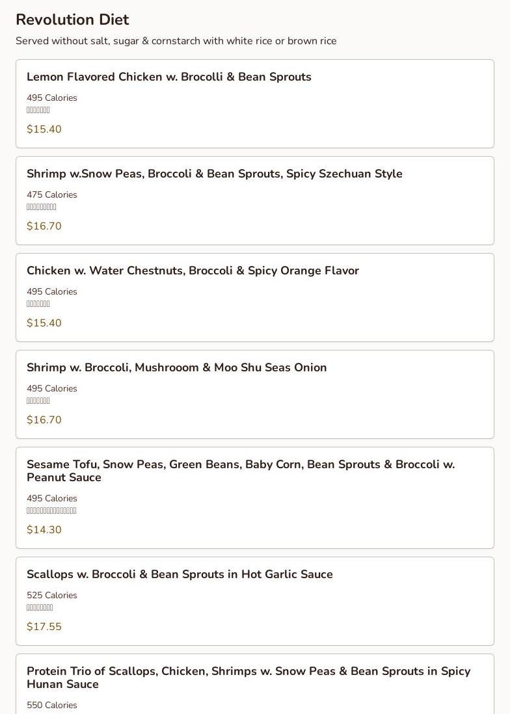
Task: Click the 'Served without salt, sugar' description
Action: pyautogui.click(x=176, y=41)
